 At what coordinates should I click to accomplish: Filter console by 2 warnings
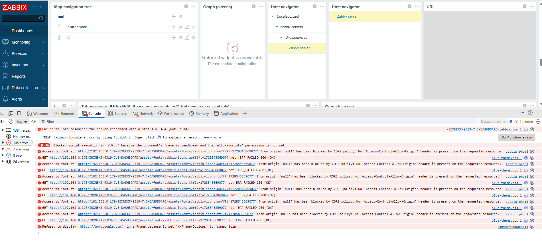(17, 149)
